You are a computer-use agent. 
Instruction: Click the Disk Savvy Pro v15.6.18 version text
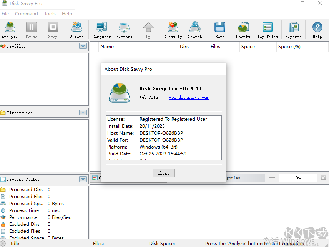pos(170,88)
